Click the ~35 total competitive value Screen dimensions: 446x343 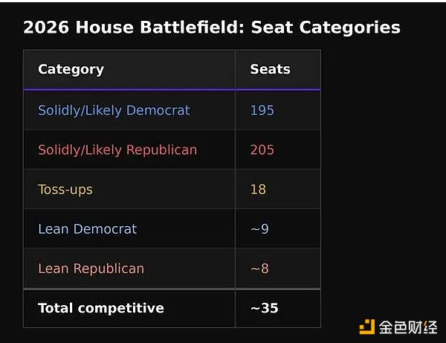click(264, 308)
